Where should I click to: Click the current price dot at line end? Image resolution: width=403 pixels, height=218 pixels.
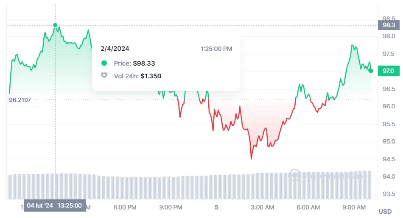pyautogui.click(x=371, y=71)
